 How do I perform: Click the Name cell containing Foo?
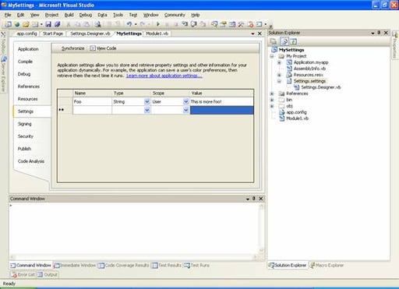tap(92, 101)
